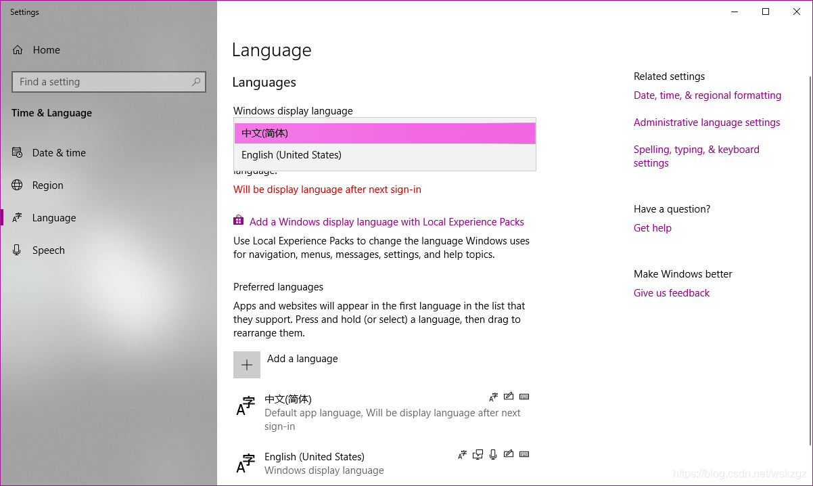Screen dimensions: 813x486
Task: Click the keyboard feature icon on 中文(简体) row
Action: coord(524,397)
